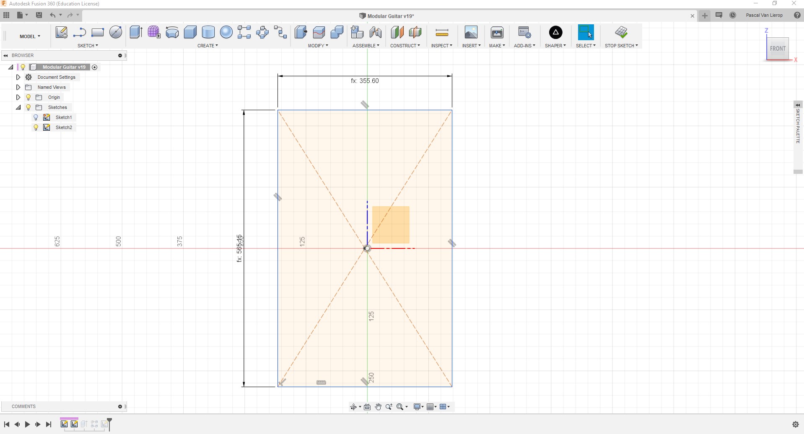
Task: Click the Create Sketch icon
Action: coord(61,32)
